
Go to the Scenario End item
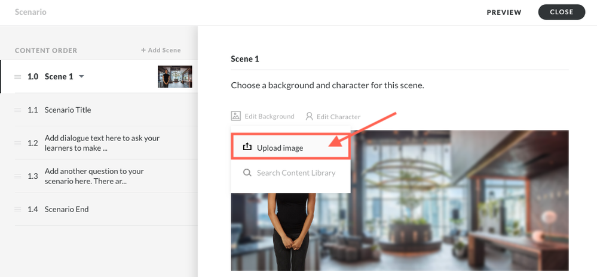(x=67, y=210)
